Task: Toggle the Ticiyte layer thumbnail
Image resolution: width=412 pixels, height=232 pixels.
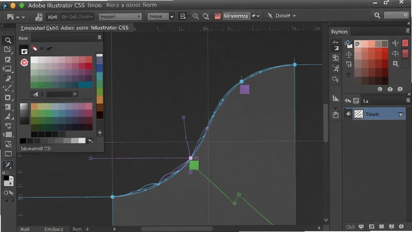Action: click(358, 114)
